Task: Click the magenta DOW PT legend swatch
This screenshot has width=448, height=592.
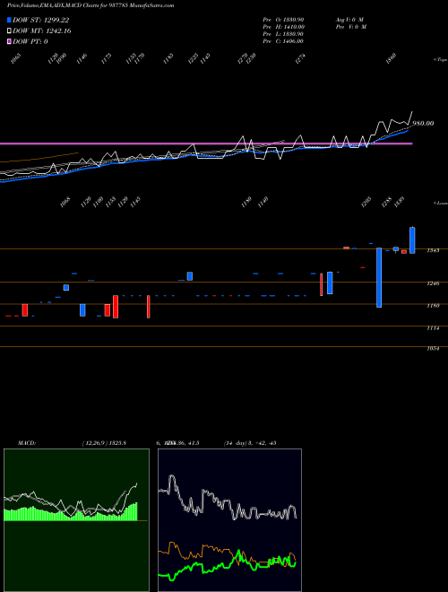Action: pos(9,41)
